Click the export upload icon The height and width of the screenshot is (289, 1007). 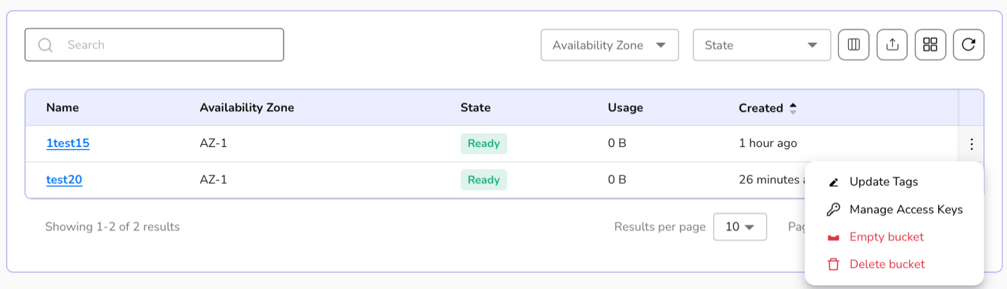892,45
